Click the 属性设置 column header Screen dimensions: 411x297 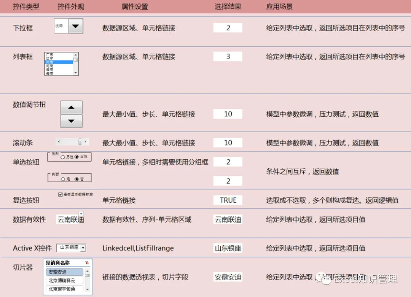tap(135, 6)
